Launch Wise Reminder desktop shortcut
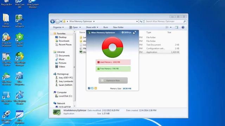 pos(20,117)
